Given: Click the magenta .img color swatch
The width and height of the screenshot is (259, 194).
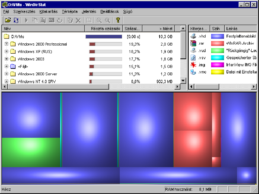Looking at the screenshot, I should click(x=218, y=65).
